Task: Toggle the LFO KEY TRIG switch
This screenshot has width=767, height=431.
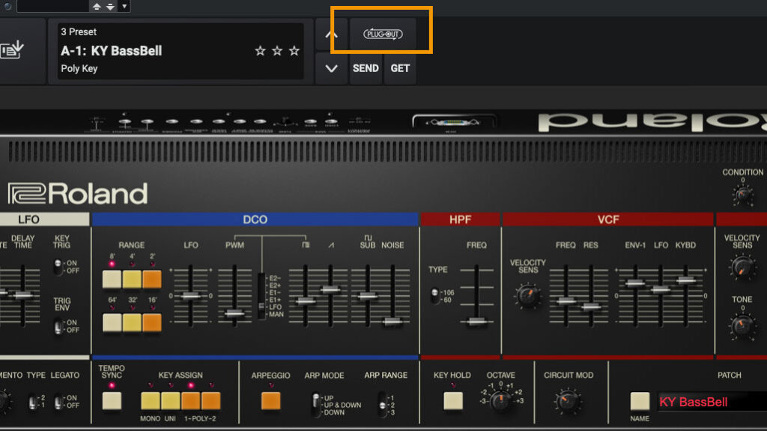Action: (x=58, y=267)
